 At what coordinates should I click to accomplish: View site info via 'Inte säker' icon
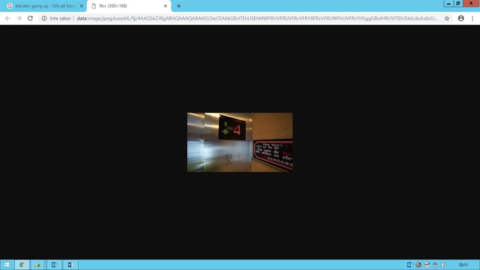(x=44, y=18)
